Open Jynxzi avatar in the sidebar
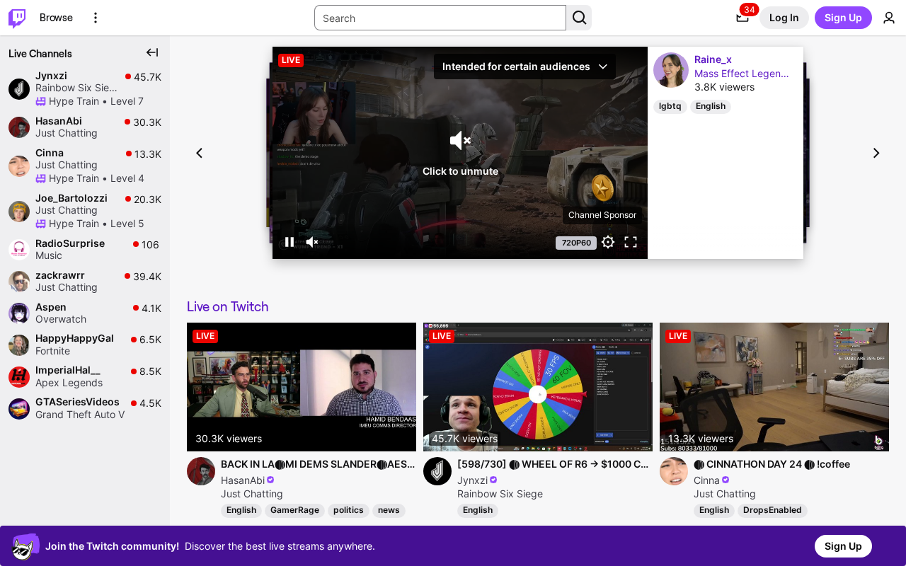906x566 pixels. pos(19,88)
